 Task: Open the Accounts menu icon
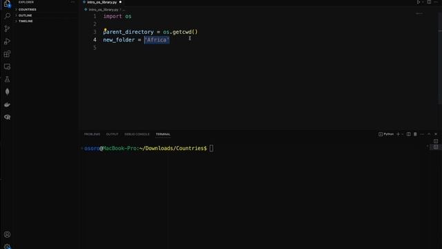coord(7,234)
